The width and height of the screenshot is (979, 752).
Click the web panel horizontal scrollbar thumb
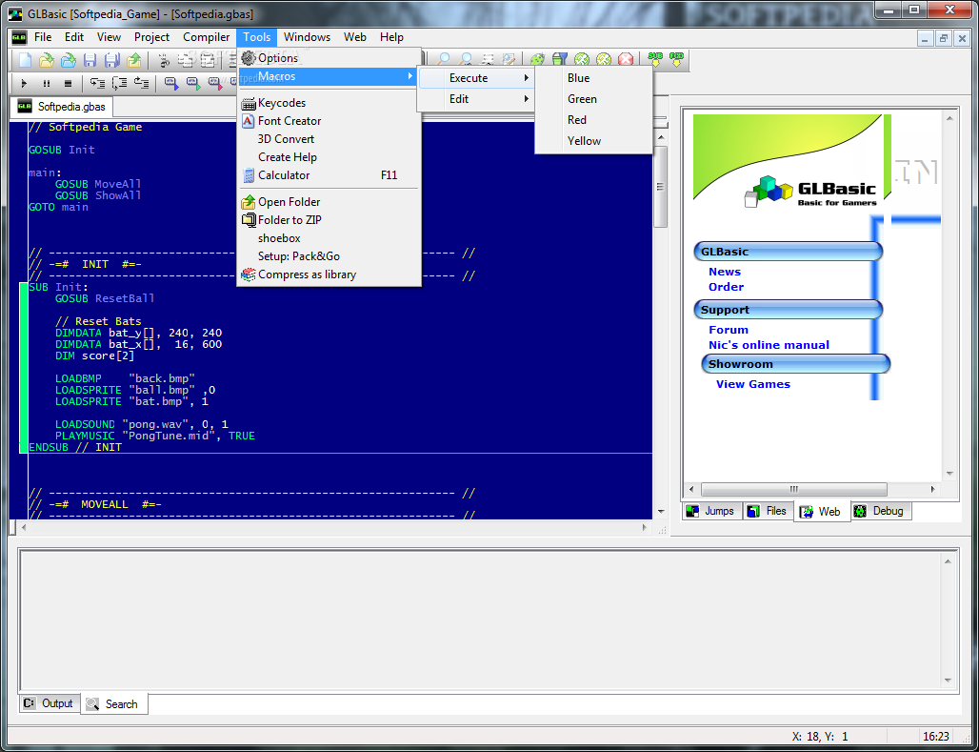(x=793, y=489)
